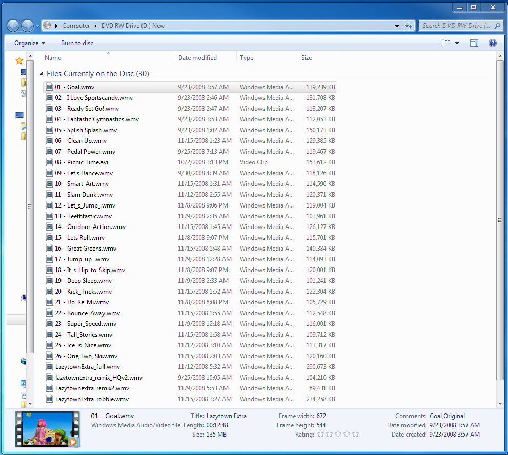This screenshot has width=508, height=455.
Task: Set rating to five stars in details pane
Action: click(x=355, y=435)
